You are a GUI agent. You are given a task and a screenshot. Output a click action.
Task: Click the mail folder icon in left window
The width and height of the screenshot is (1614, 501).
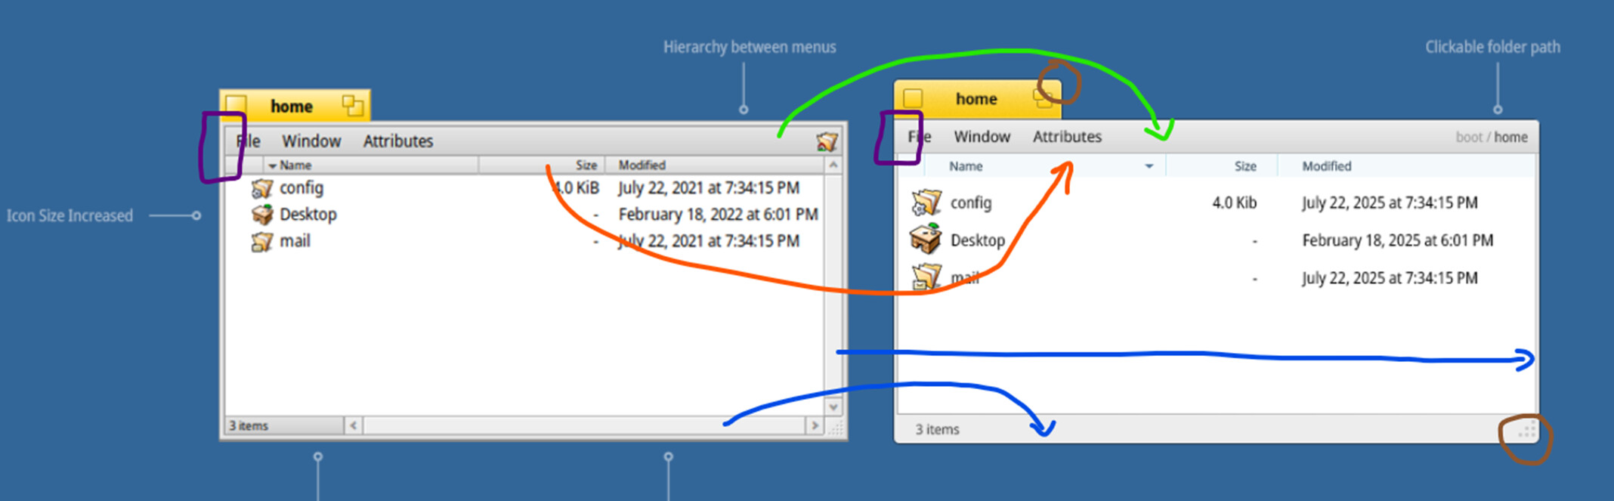(261, 242)
